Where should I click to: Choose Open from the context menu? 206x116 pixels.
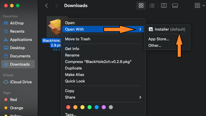(x=103, y=23)
